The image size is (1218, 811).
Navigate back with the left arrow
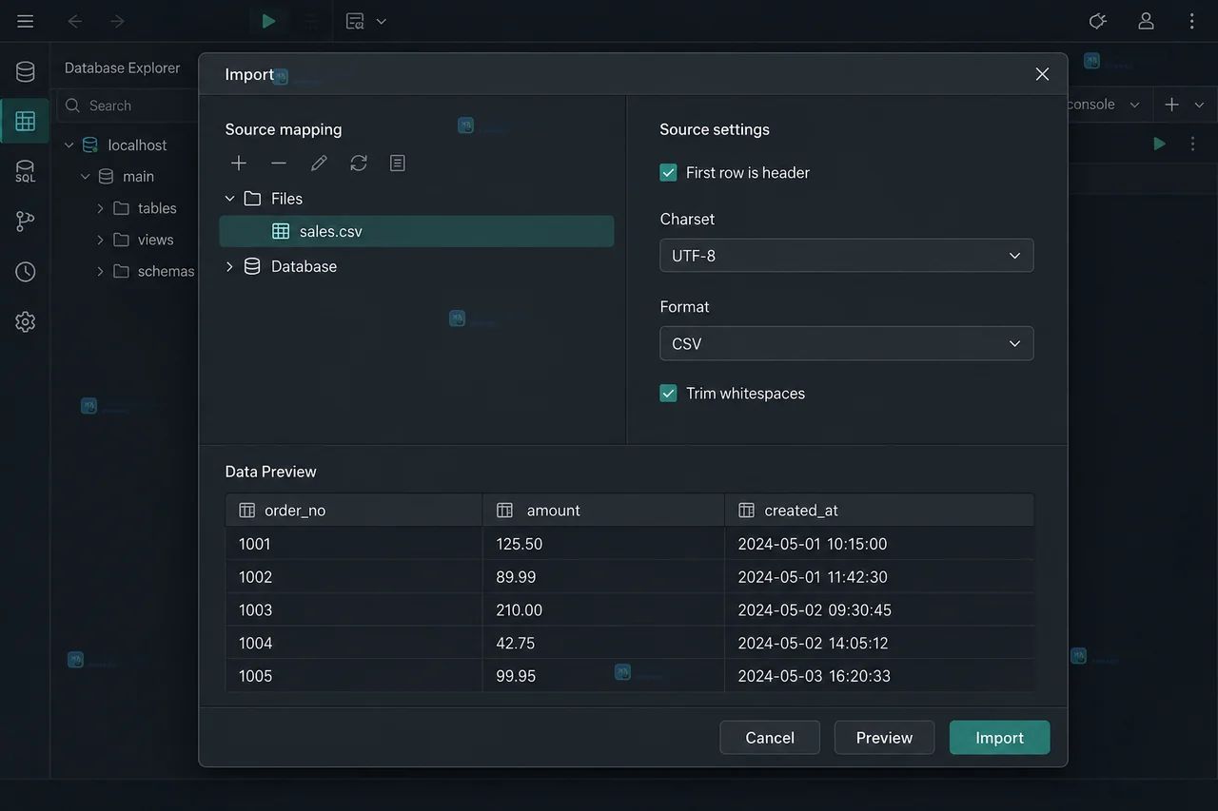pyautogui.click(x=75, y=21)
